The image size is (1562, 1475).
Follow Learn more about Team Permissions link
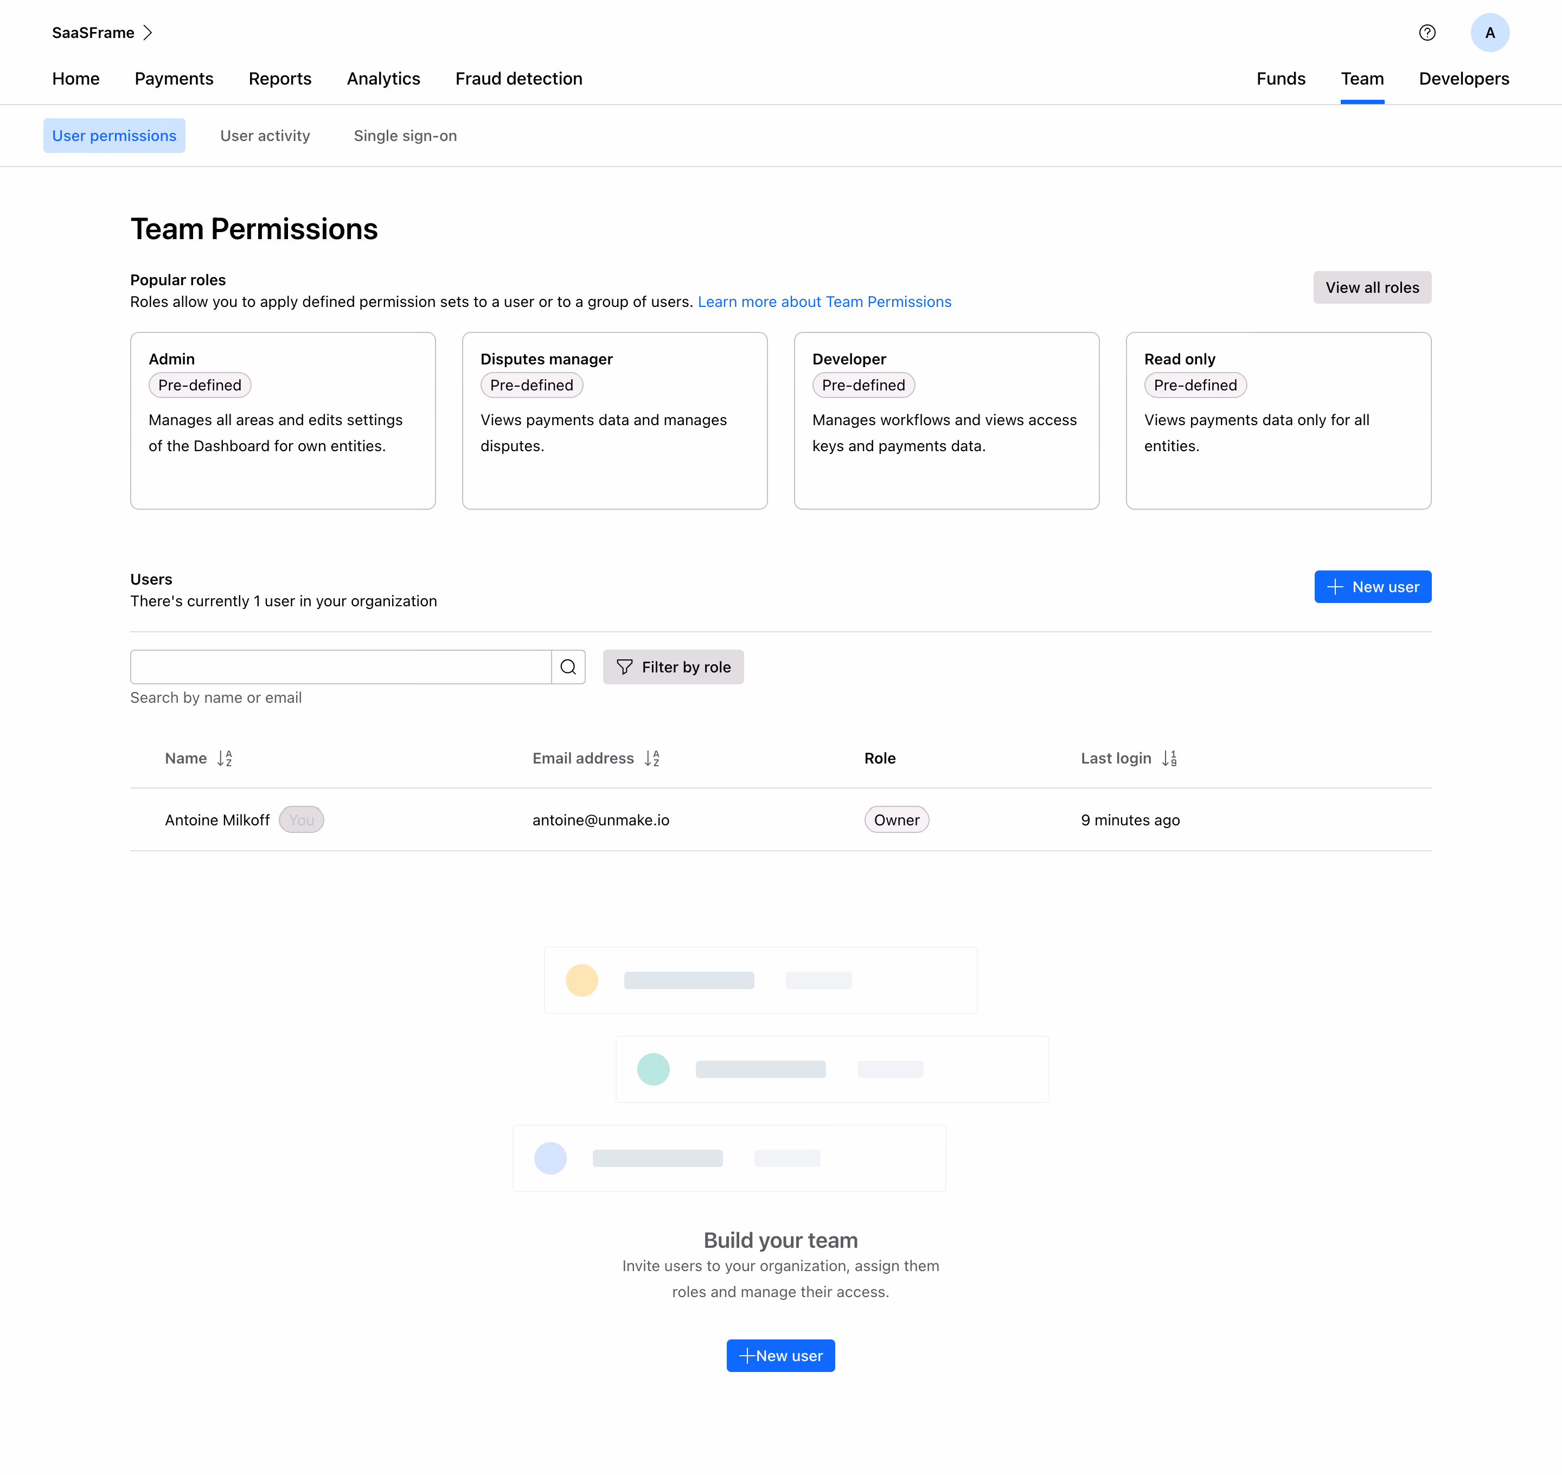(824, 302)
